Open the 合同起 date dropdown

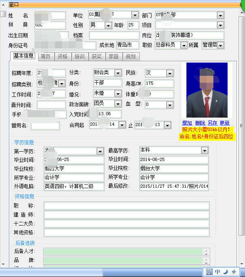click(122, 125)
